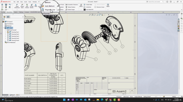183x102 pixels.
Task: Open the File menu
Action: (x=14, y=2)
